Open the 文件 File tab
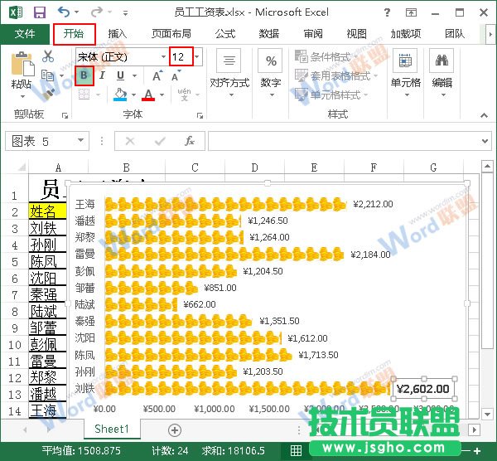 point(25,34)
